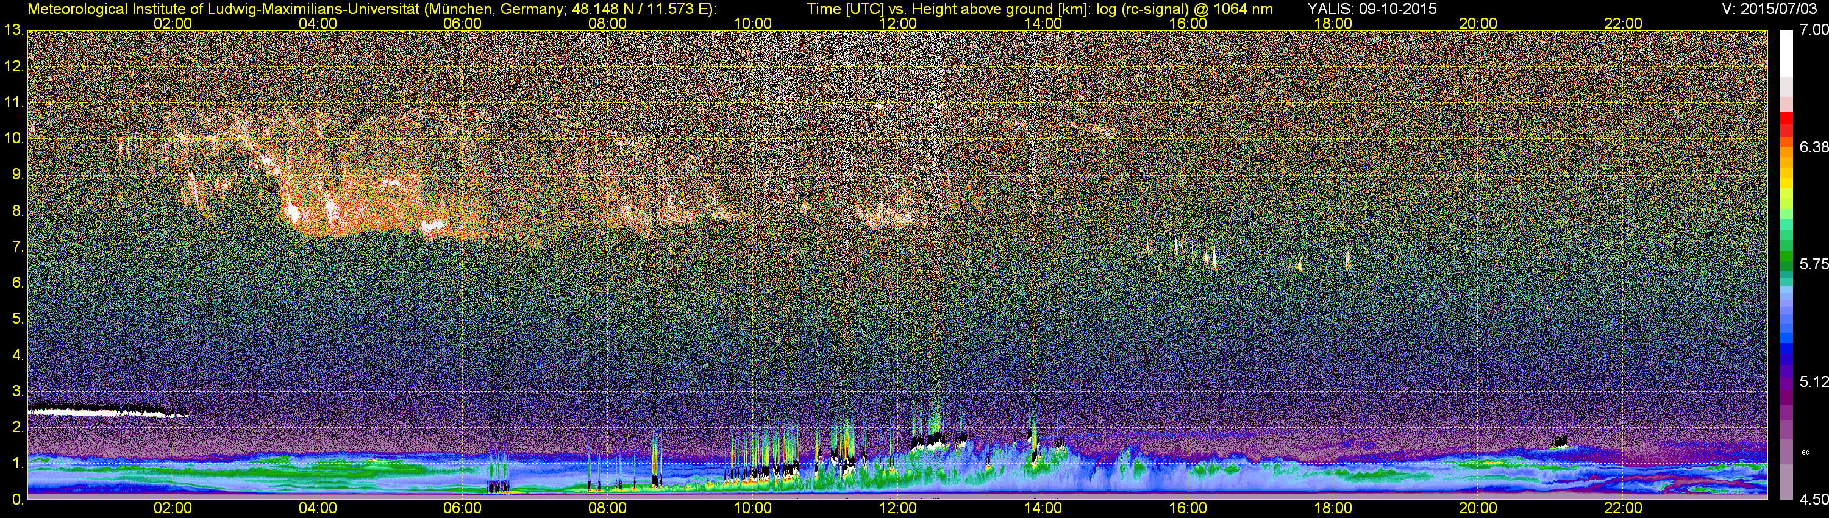Pick the white top segment of the colorbar
The width and height of the screenshot is (1829, 518).
coord(1786,53)
